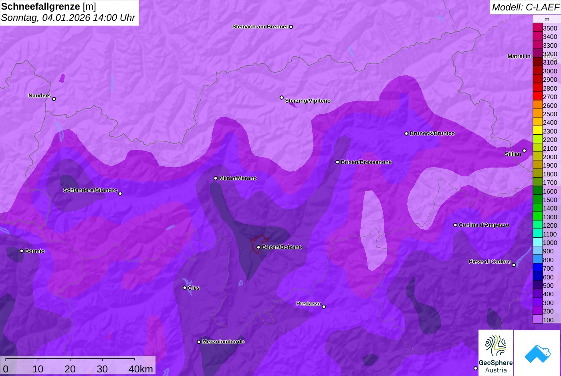Click the date Sonntag, 04.01.2026 14:00 Uhr

tap(68, 18)
